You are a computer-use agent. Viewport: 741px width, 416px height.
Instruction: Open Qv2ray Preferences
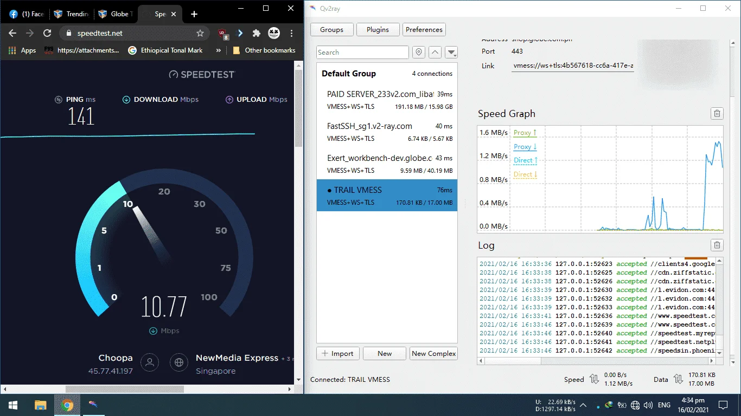click(x=424, y=30)
